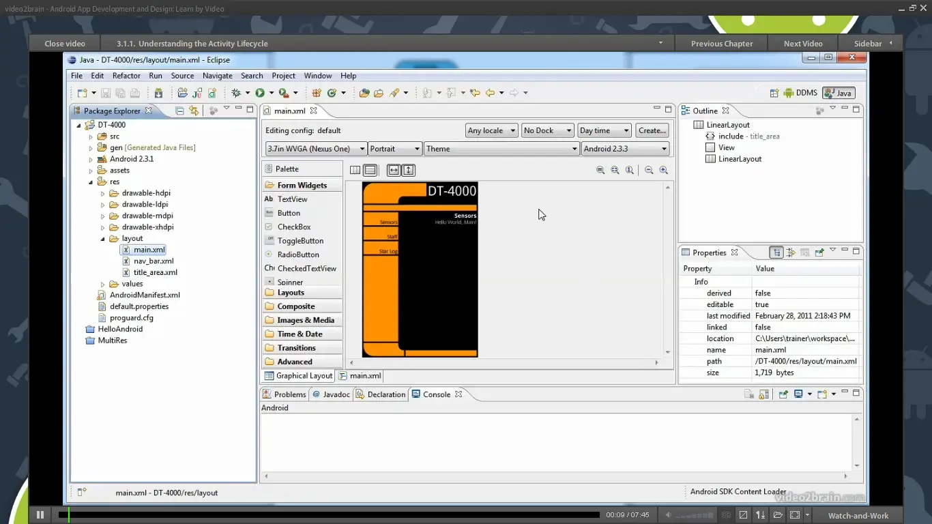Open the Project menu

(284, 76)
